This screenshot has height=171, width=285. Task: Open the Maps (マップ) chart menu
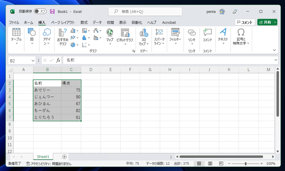tap(110, 36)
